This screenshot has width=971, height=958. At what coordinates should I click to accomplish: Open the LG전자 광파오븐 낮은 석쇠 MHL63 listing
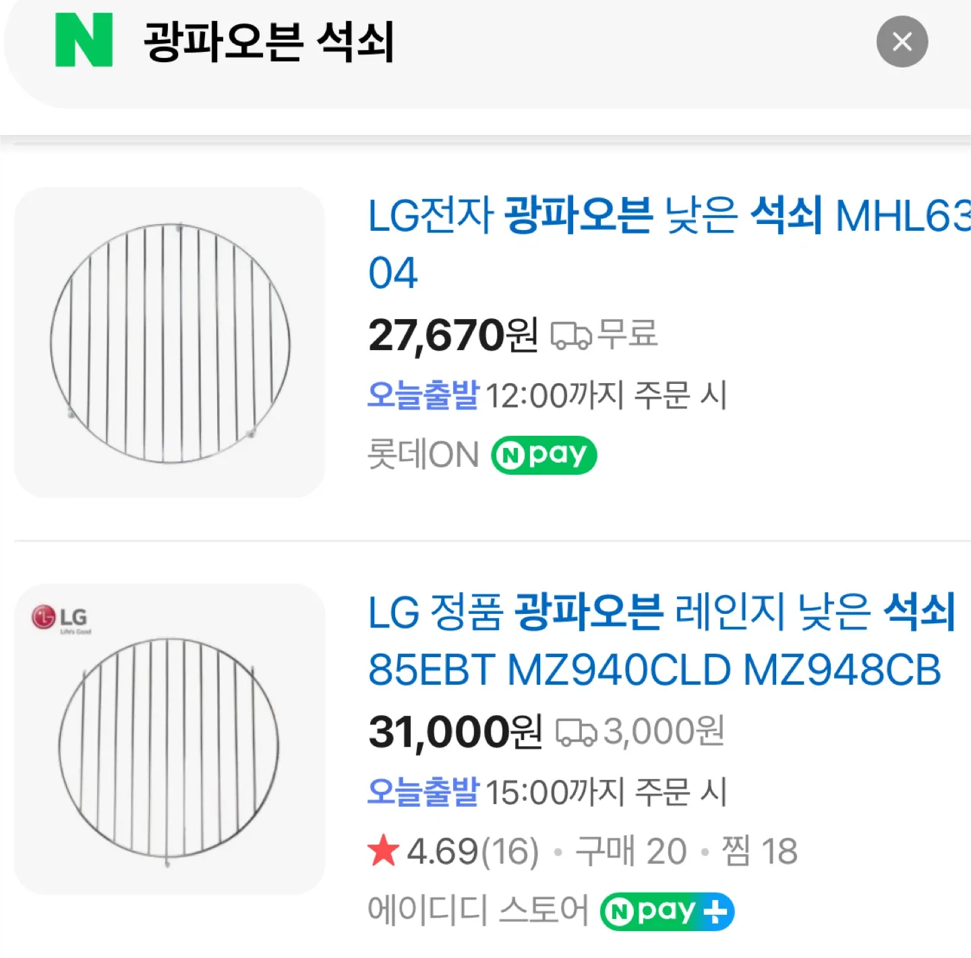tap(668, 217)
